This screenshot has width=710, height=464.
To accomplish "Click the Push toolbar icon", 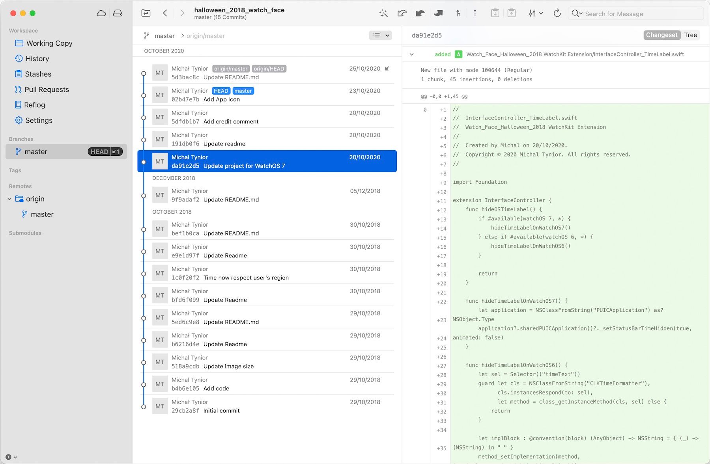I will (x=438, y=13).
